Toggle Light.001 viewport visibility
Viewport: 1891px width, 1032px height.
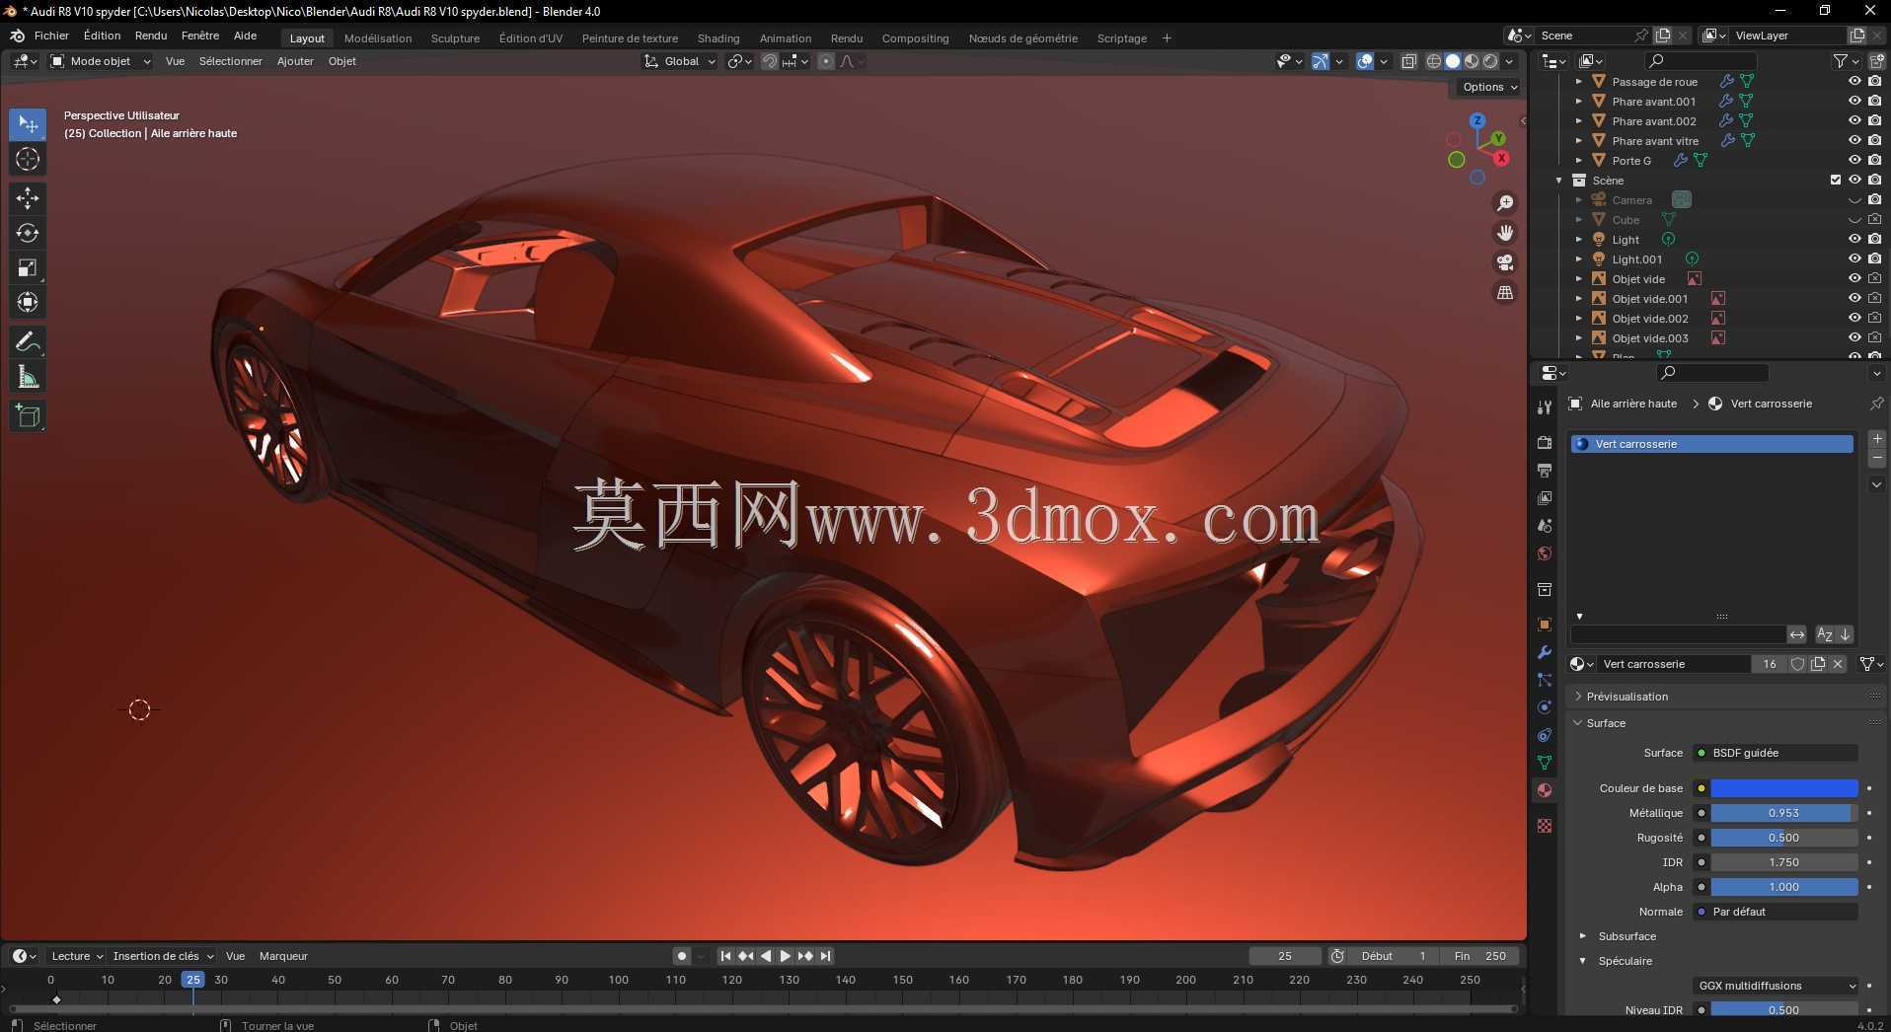pos(1854,258)
